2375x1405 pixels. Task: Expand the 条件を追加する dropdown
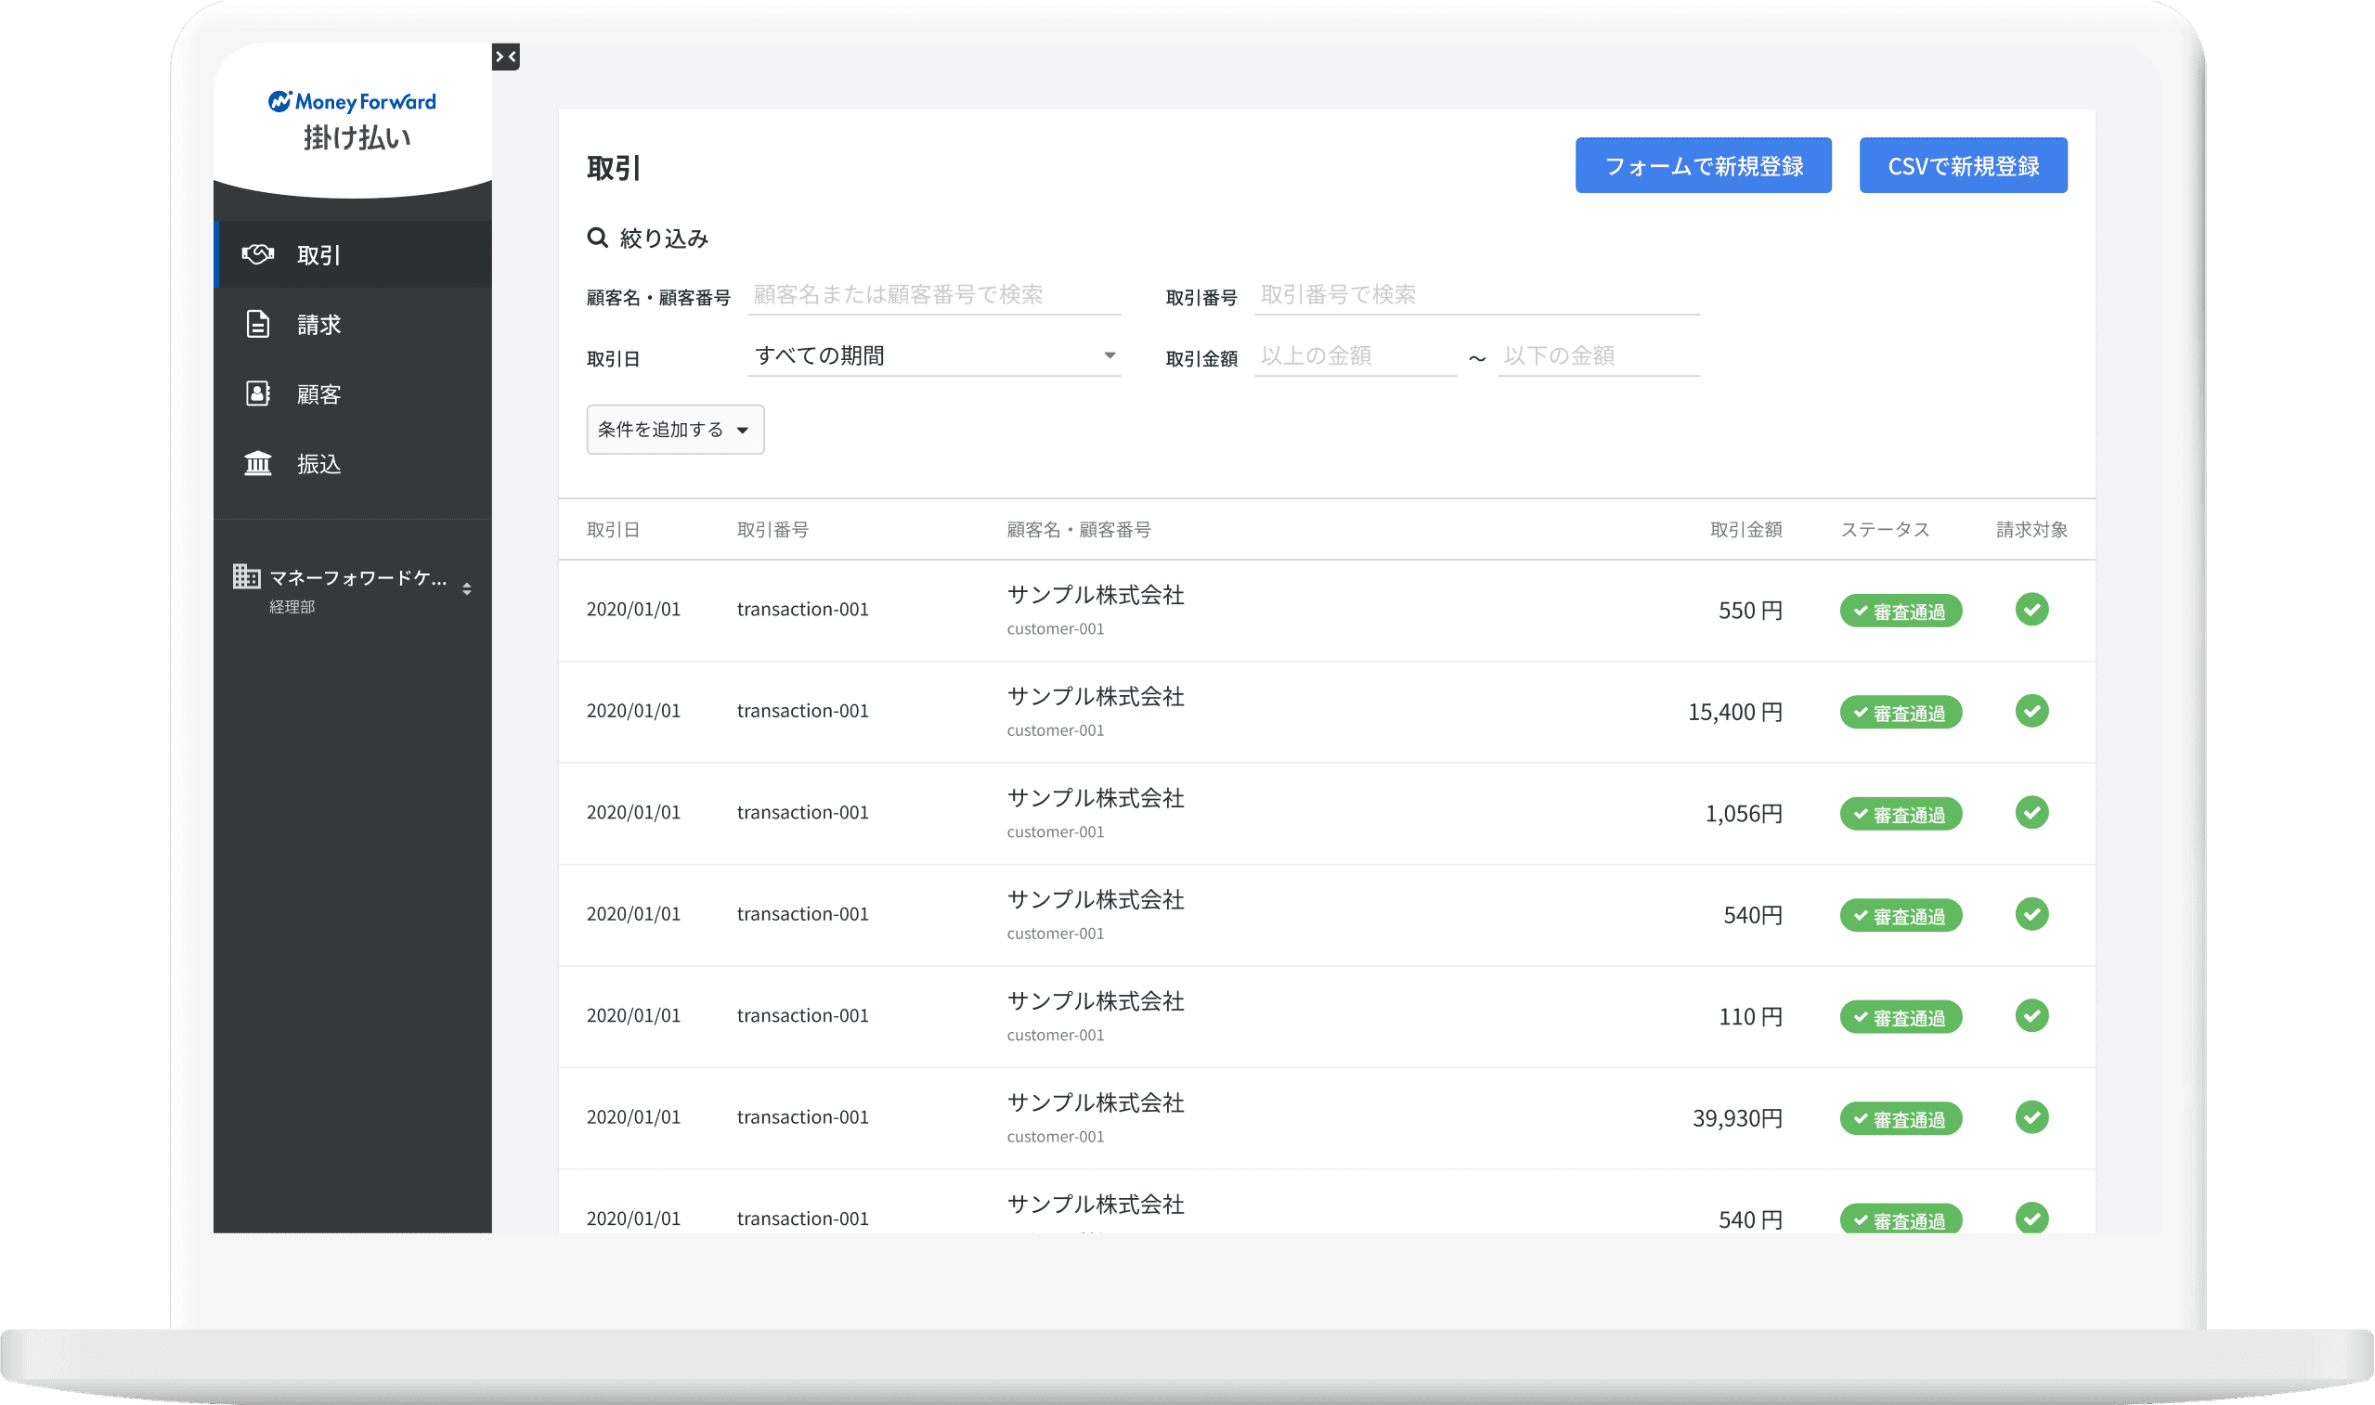point(674,430)
